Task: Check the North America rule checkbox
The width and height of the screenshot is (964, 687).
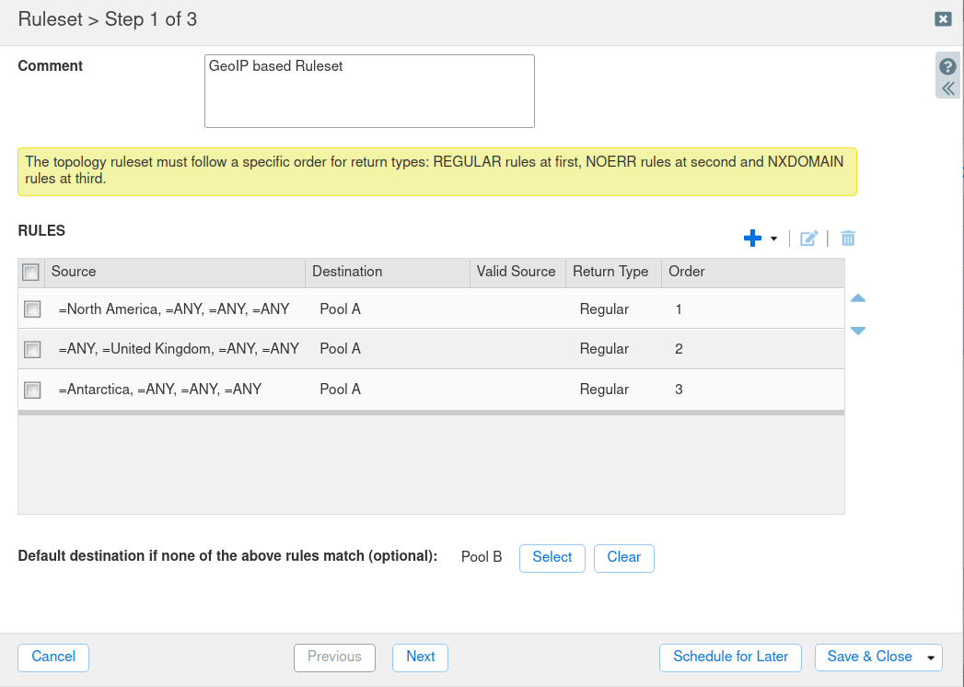Action: [32, 309]
